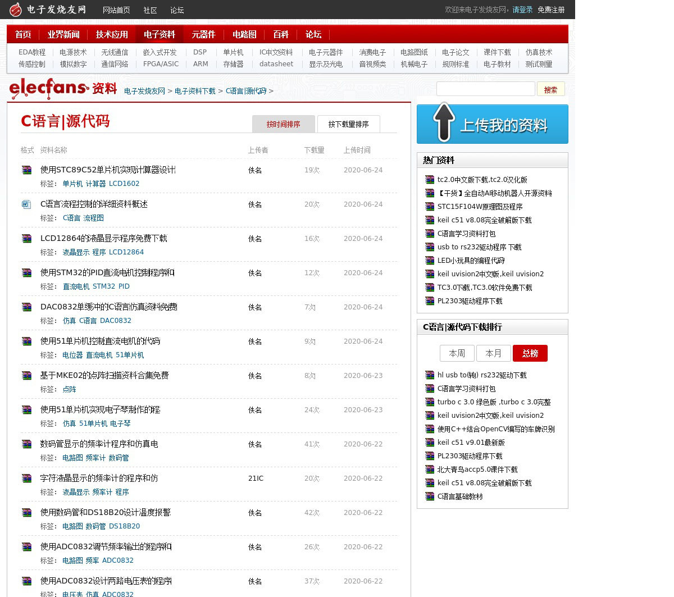Open 社区 link in top bar

coord(150,10)
